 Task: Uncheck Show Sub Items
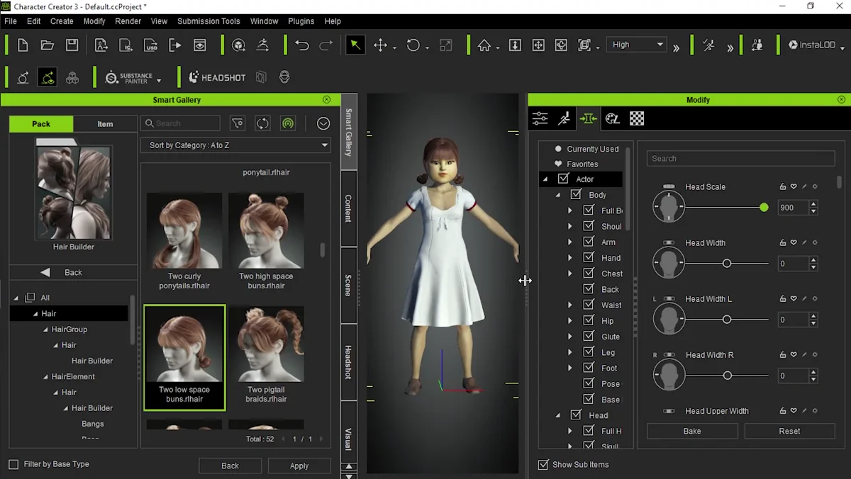pyautogui.click(x=543, y=465)
